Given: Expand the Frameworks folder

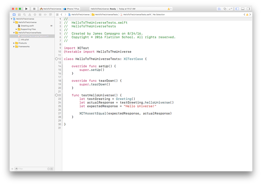Looking at the screenshot, I should [14, 47].
